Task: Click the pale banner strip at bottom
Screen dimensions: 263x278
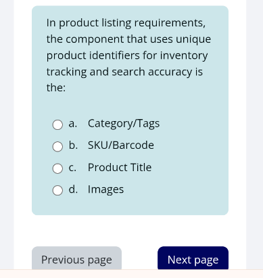Action: (x=131, y=274)
